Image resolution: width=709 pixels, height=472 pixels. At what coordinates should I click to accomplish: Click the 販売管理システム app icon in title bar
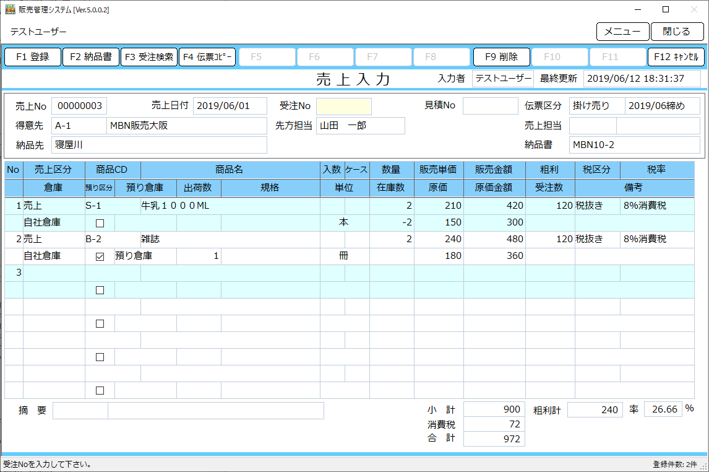click(10, 9)
